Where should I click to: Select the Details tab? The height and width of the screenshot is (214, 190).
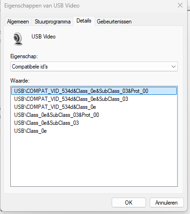pyautogui.click(x=84, y=21)
